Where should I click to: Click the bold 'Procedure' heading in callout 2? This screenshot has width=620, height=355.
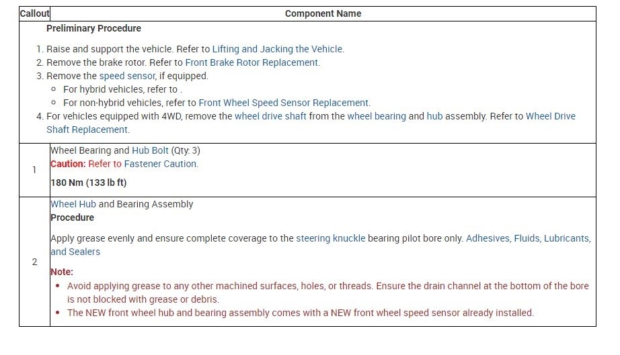pyautogui.click(x=72, y=217)
